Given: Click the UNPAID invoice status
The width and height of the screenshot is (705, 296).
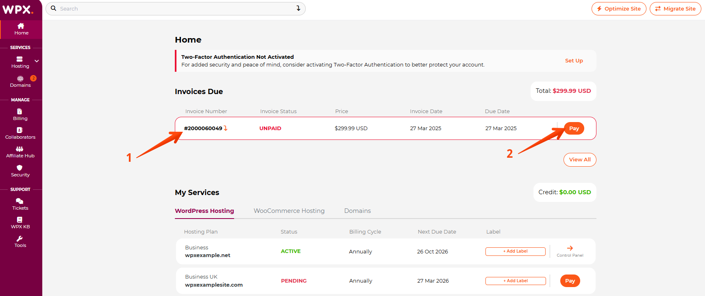Looking at the screenshot, I should click(x=270, y=129).
